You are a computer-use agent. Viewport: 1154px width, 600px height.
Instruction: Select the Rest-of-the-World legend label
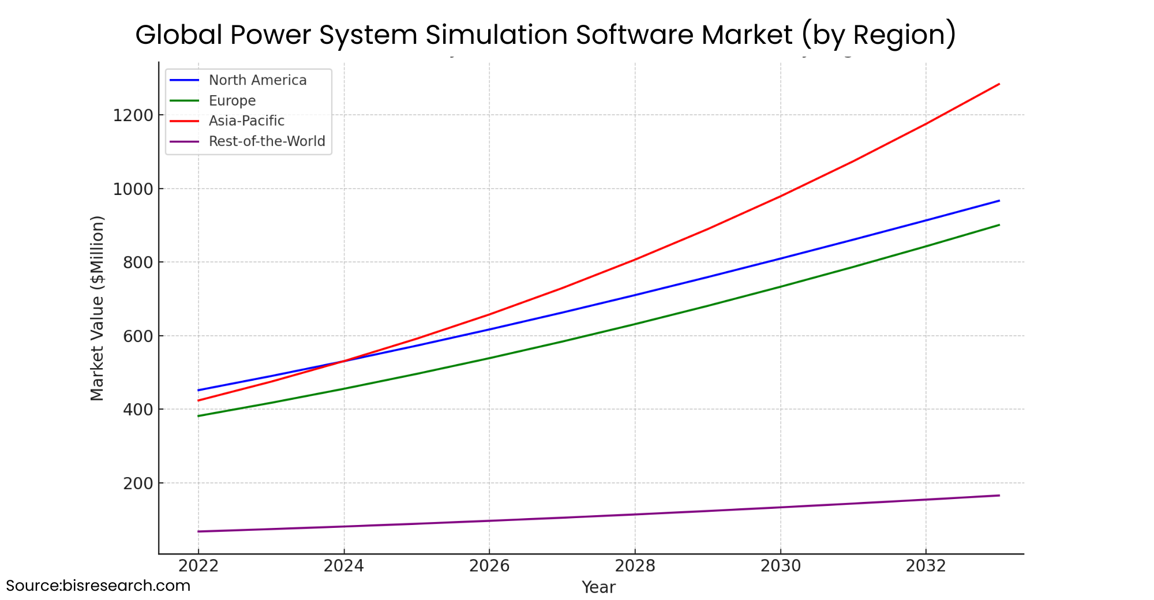267,141
